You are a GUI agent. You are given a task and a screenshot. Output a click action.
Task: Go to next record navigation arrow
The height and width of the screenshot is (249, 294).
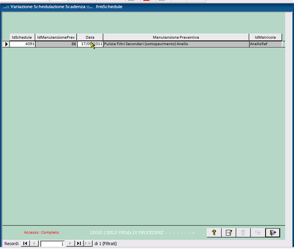pyautogui.click(x=70, y=243)
